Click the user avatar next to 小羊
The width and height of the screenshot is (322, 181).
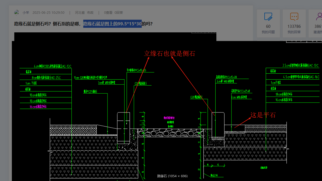click(17, 13)
